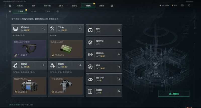Image resolution: width=201 pixels, height=108 pixels.
Task: Switch to the 仓库 top tab
Action: pyautogui.click(x=34, y=6)
